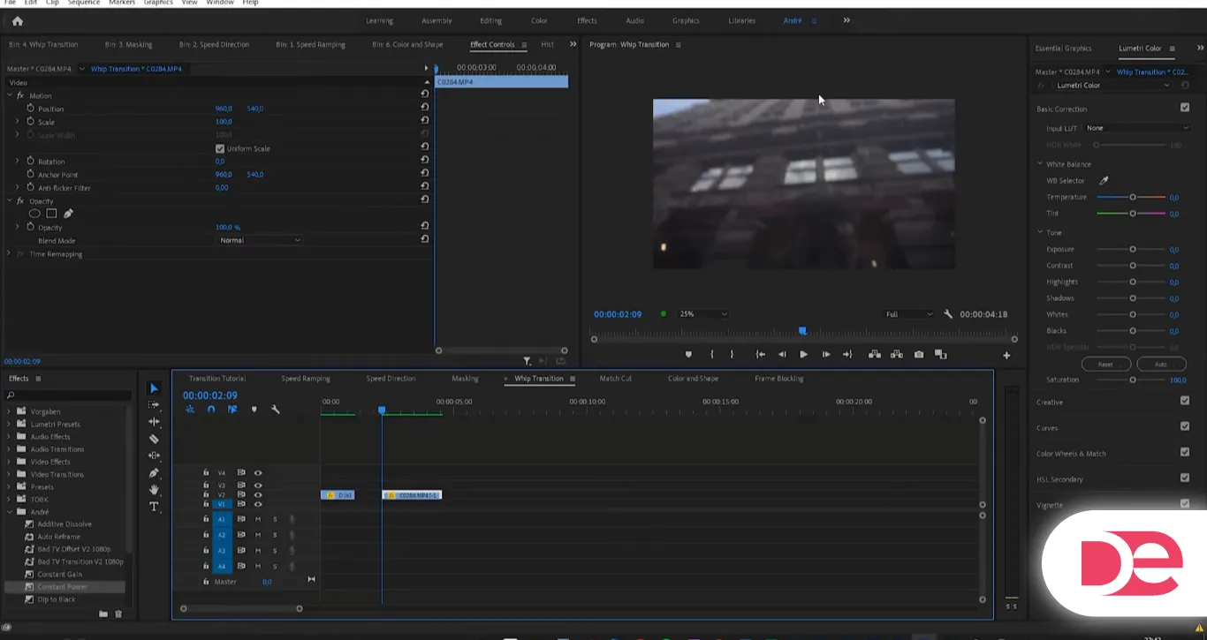Viewport: 1207px width, 640px height.
Task: Select the Type tool
Action: (154, 507)
